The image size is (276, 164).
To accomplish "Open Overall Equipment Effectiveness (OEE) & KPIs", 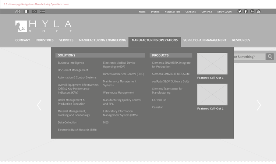I will 78,89.
